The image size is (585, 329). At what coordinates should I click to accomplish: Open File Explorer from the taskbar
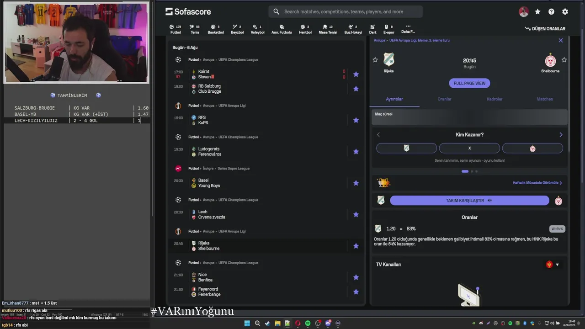point(277,323)
